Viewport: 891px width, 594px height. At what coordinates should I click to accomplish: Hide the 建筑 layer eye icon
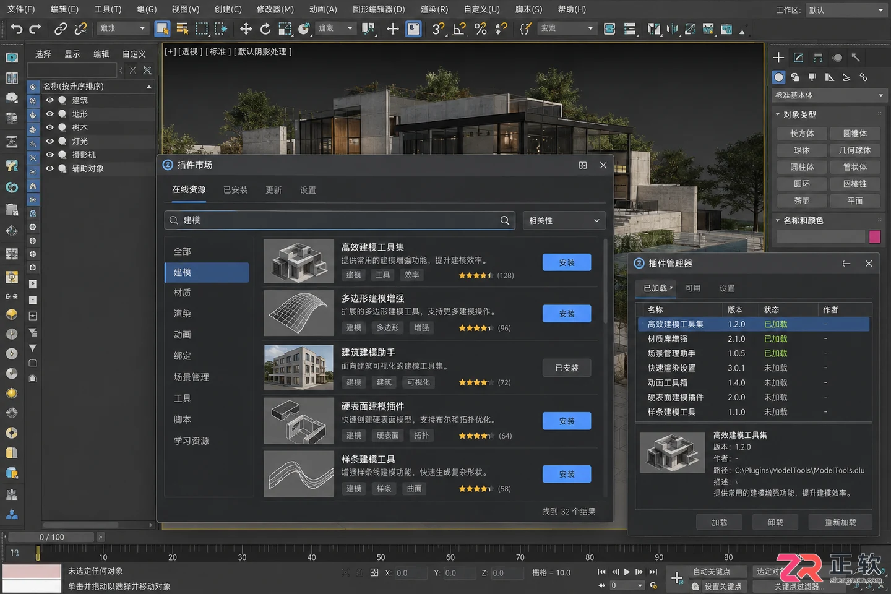pos(49,100)
